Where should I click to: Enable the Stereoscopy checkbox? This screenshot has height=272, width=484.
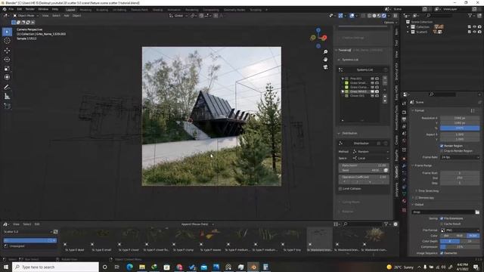417,198
